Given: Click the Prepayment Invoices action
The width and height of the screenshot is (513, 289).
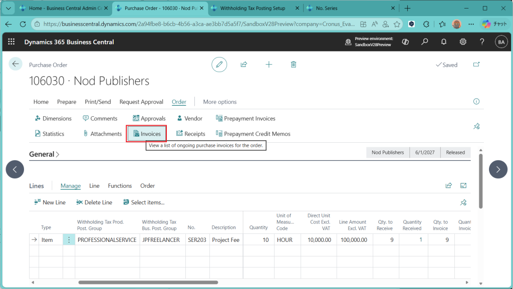Looking at the screenshot, I should (x=245, y=119).
